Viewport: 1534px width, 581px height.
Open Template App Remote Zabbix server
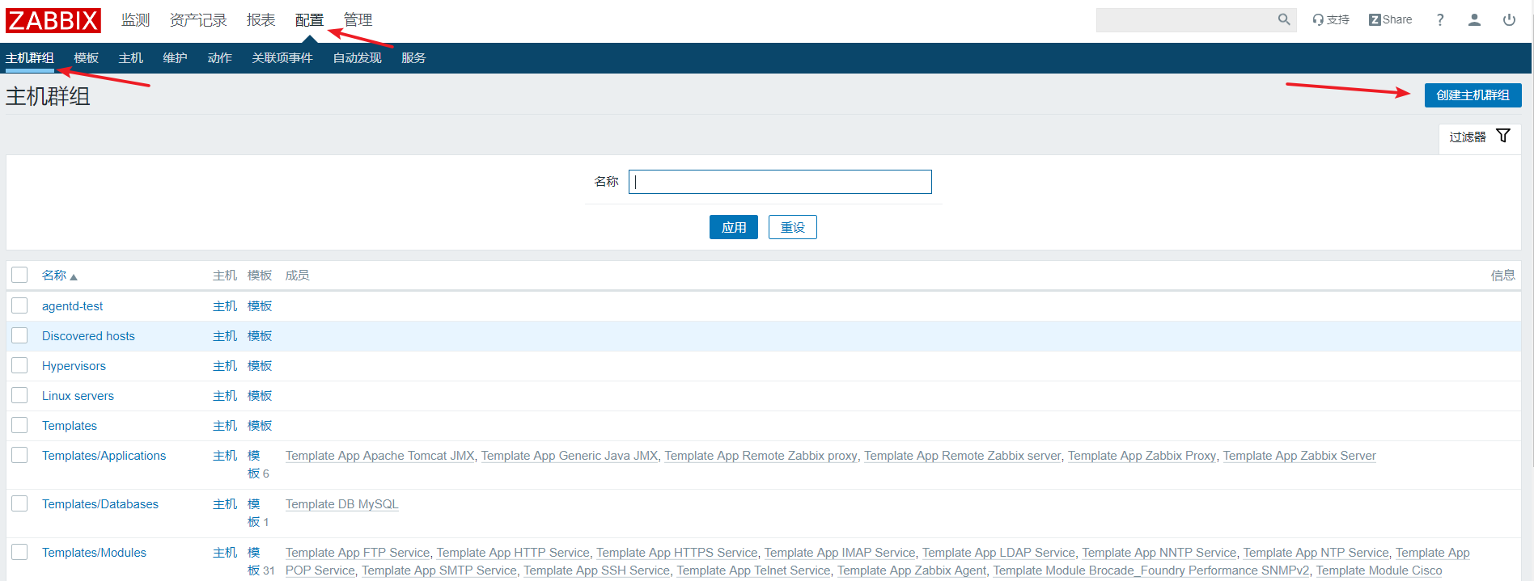963,456
